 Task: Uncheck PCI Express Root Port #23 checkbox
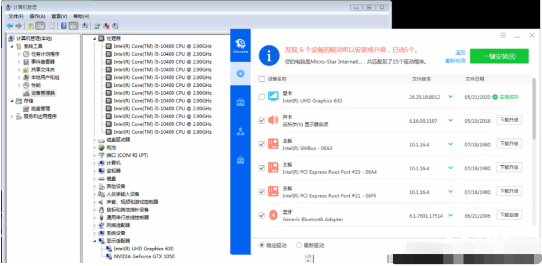point(262,168)
